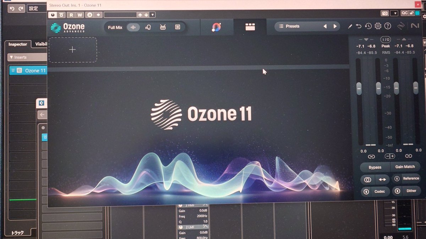Toggle Gain Match
Screen dimensions: 426x239
tap(405, 167)
